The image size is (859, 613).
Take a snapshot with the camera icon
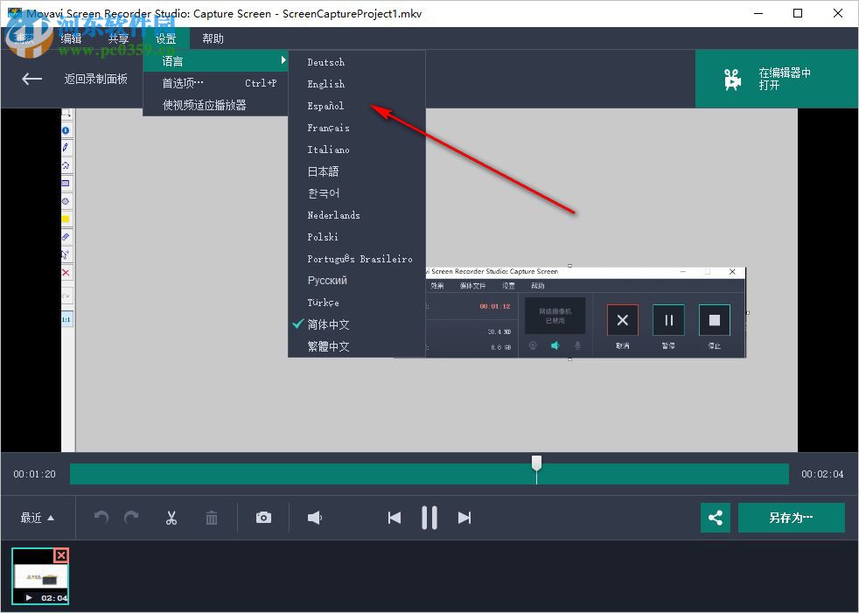point(263,518)
